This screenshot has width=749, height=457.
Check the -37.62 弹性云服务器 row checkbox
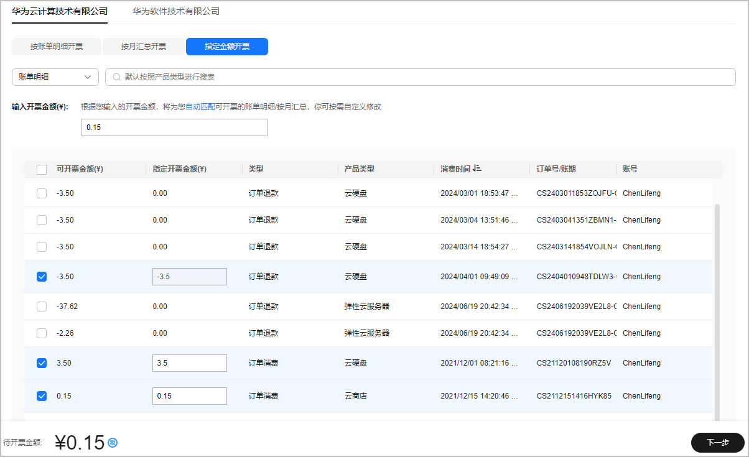coord(42,307)
